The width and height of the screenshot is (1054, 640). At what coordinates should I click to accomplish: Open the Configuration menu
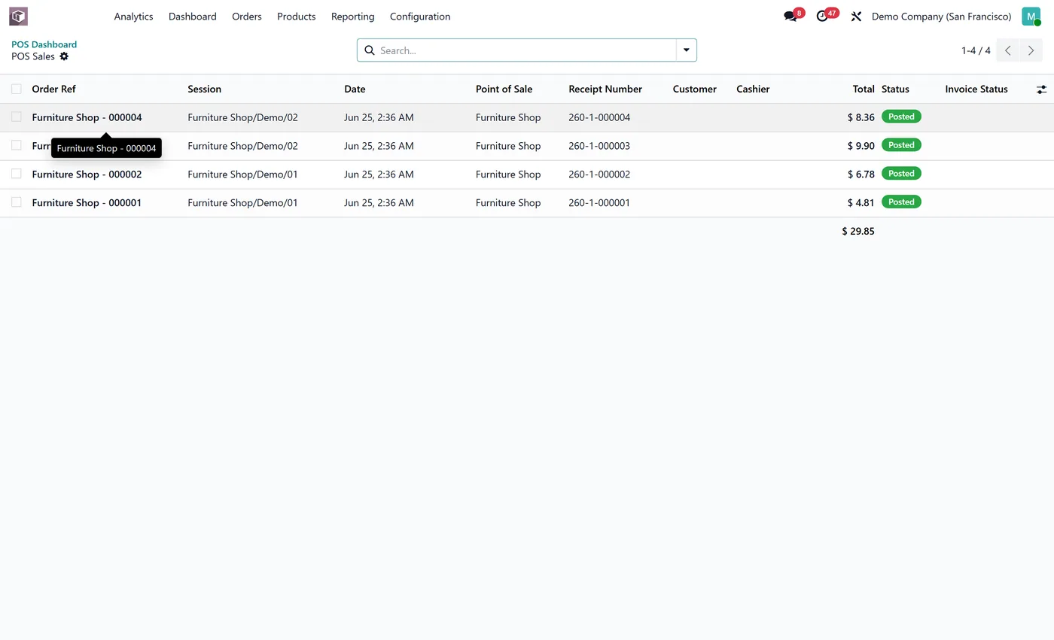click(x=420, y=17)
